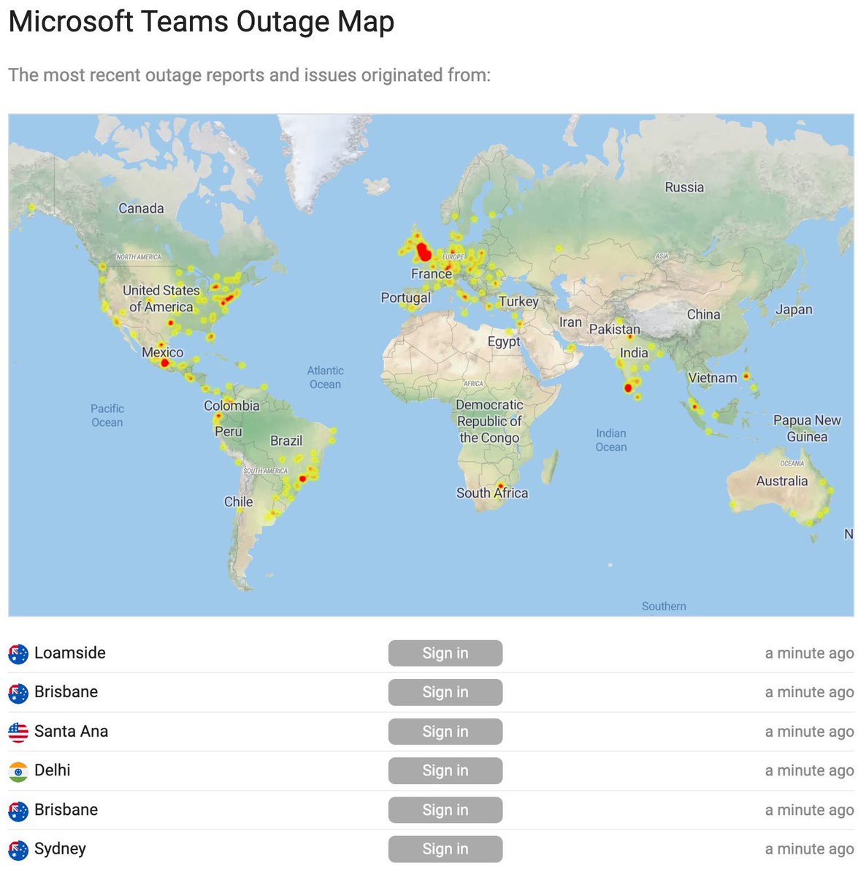Click the France label on the map
The height and width of the screenshot is (877, 858).
[432, 274]
